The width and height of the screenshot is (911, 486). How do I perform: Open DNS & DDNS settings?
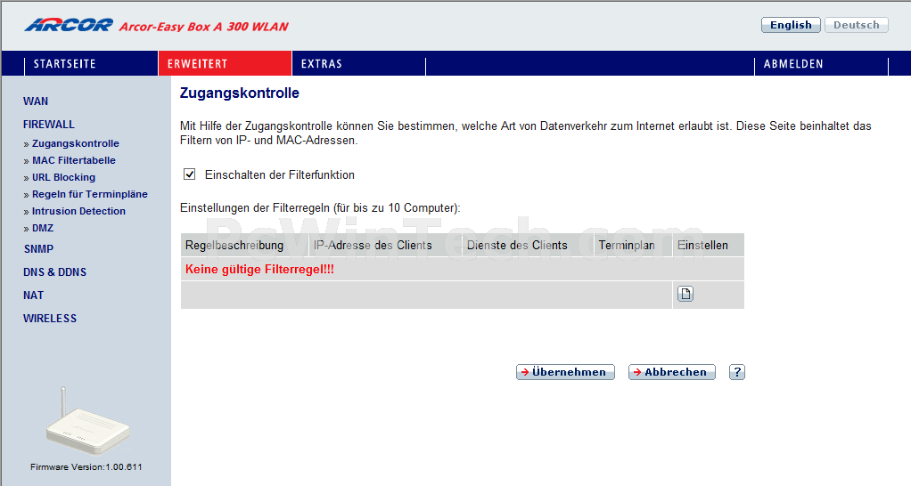click(x=54, y=272)
